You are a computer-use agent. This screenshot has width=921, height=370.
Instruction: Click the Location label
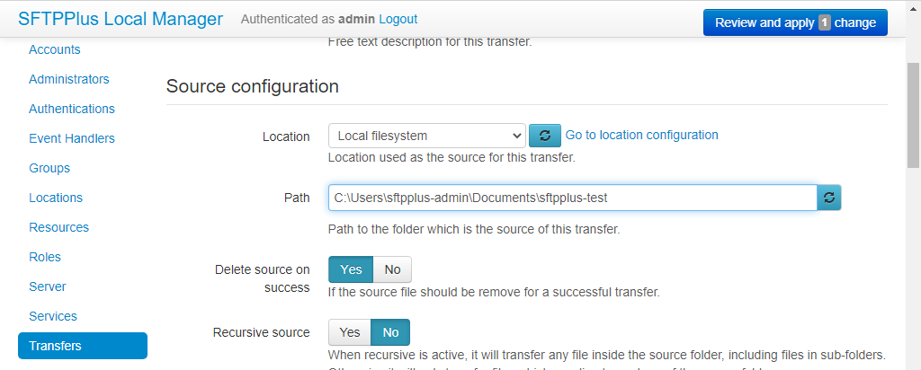286,137
